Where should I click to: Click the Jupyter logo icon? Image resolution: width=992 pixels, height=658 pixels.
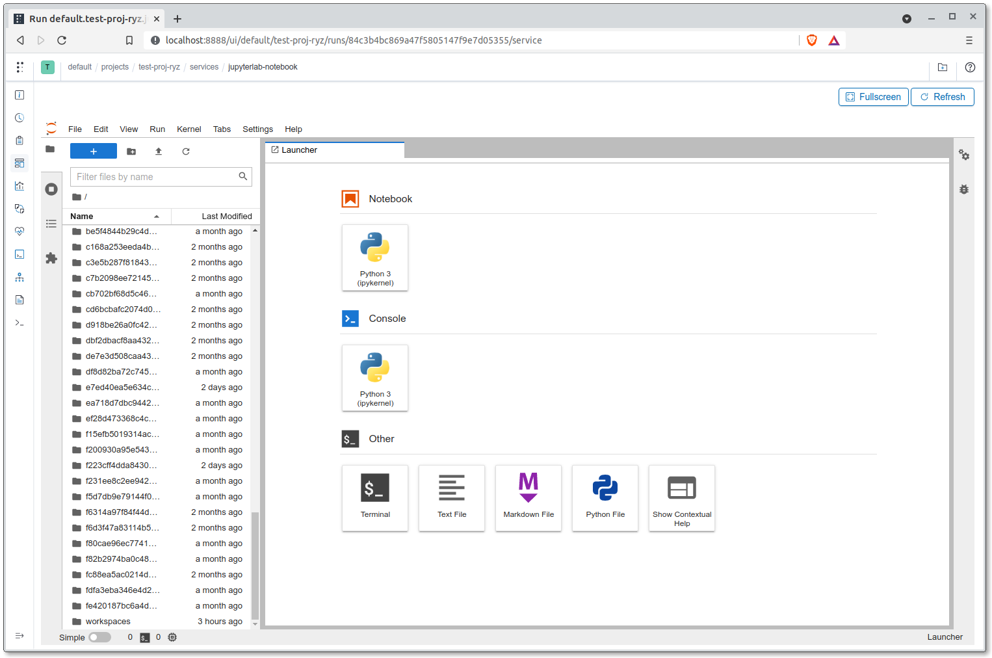[51, 128]
